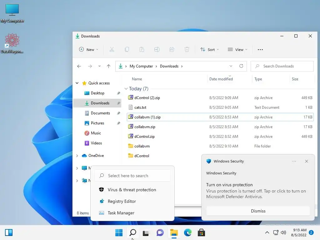Click File Explorer taskbar icon

coord(174,232)
